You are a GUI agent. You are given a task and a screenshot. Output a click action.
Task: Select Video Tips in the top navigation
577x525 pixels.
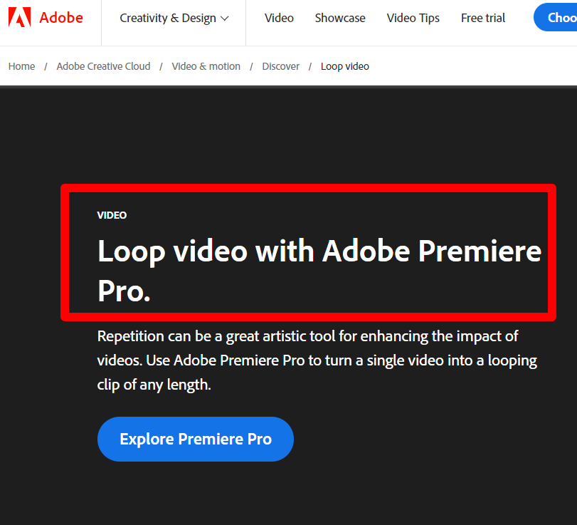click(x=413, y=18)
